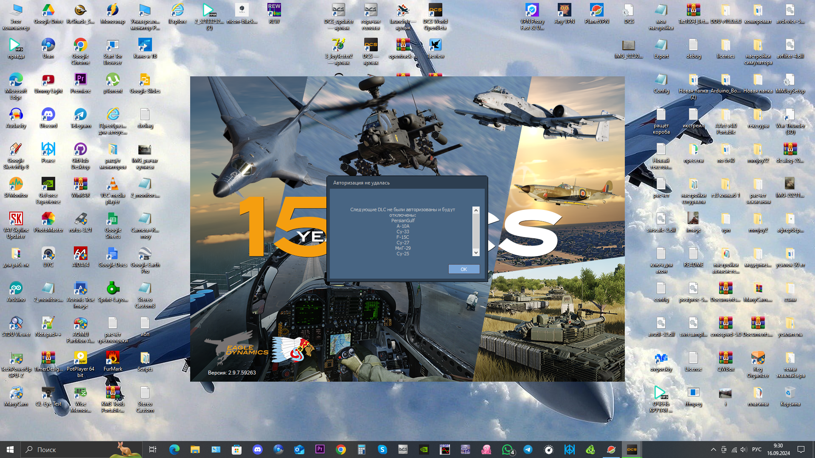Click the GeForce Experience desktop icon
The image size is (815, 458).
pyautogui.click(x=48, y=191)
